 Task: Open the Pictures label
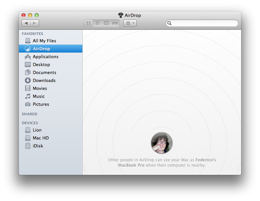(x=41, y=104)
